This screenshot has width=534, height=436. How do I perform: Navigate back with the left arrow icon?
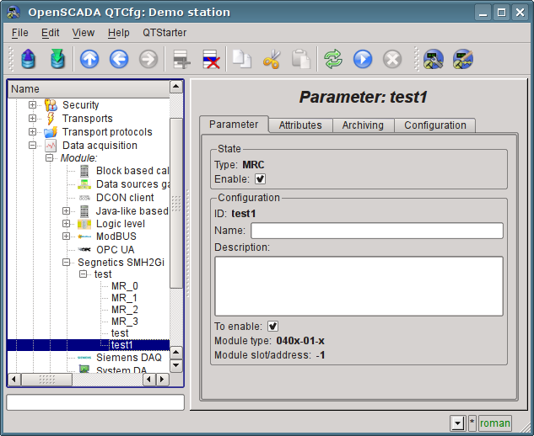[x=119, y=59]
